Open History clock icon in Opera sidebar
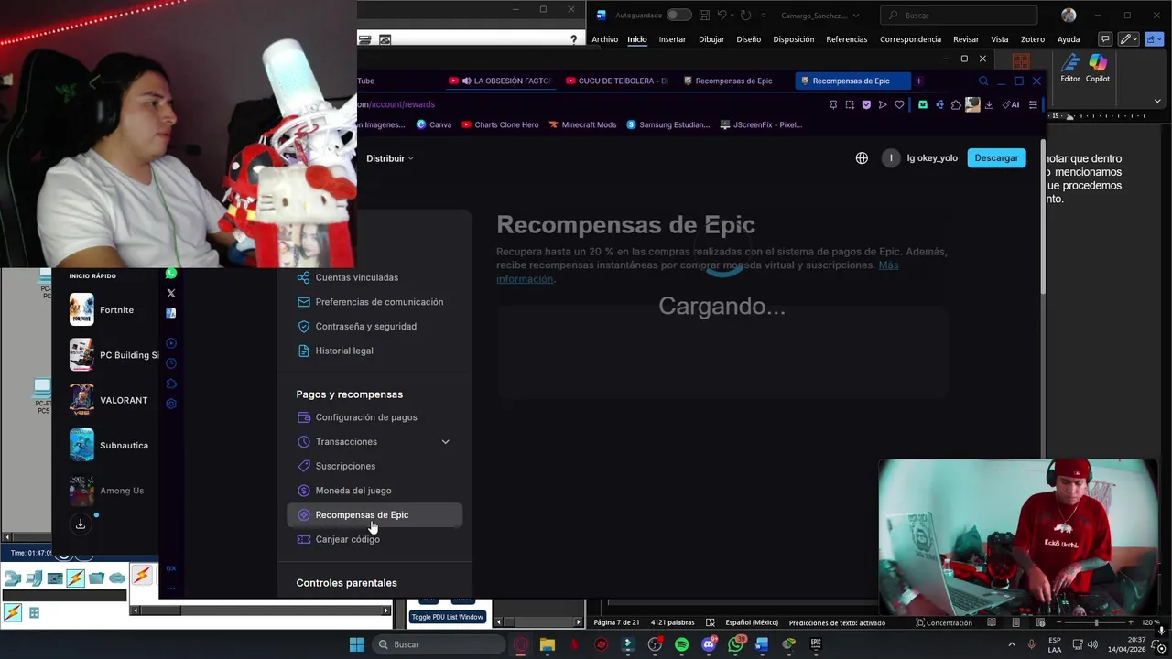This screenshot has width=1172, height=659. (x=171, y=363)
